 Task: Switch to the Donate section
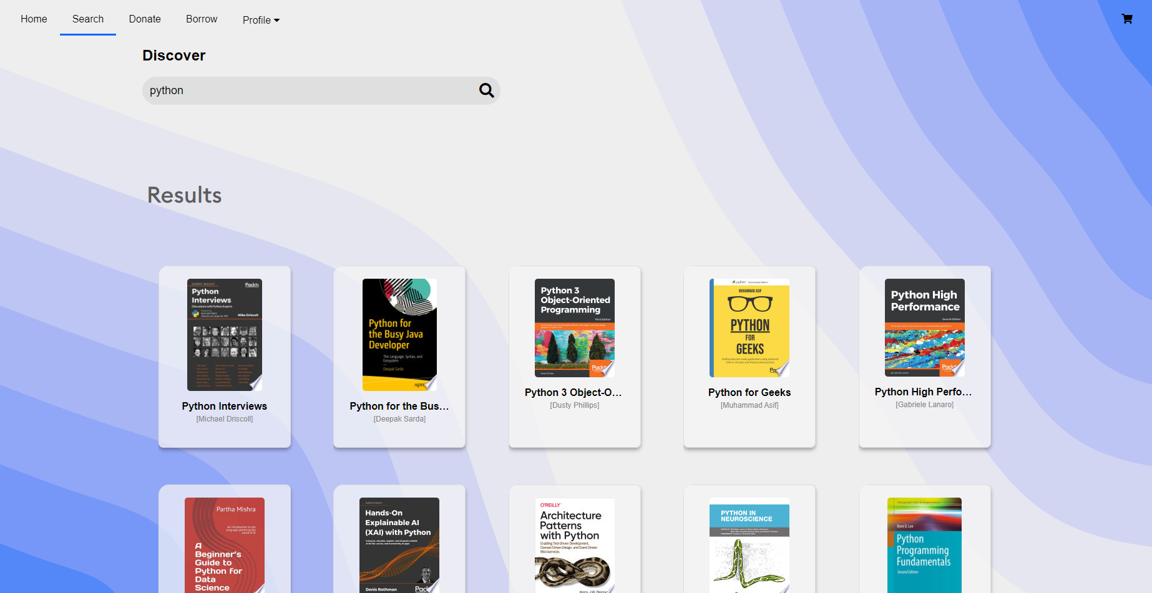(145, 19)
